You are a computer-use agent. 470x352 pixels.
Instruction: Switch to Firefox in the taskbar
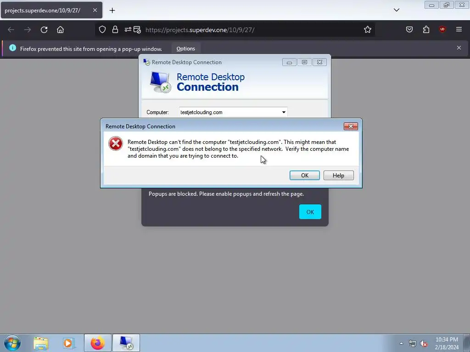coord(98,343)
